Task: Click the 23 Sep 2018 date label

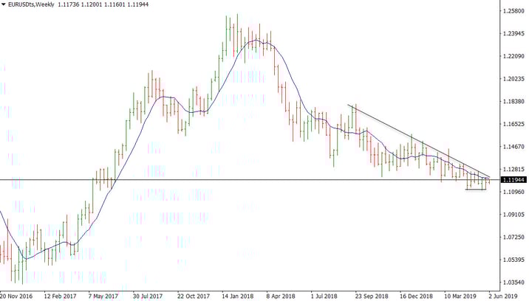Action: pyautogui.click(x=372, y=297)
